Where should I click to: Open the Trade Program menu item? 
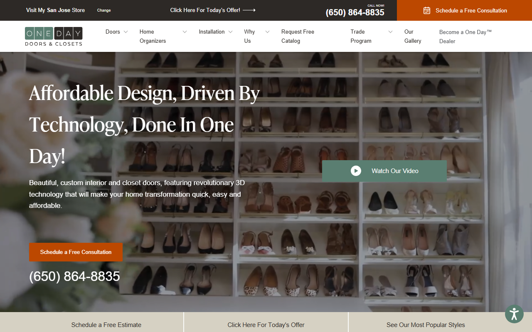[361, 36]
